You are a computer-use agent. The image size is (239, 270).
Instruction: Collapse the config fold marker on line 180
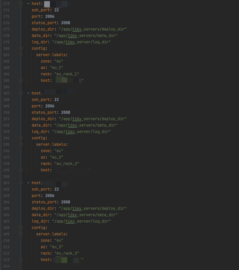[x=21, y=49]
